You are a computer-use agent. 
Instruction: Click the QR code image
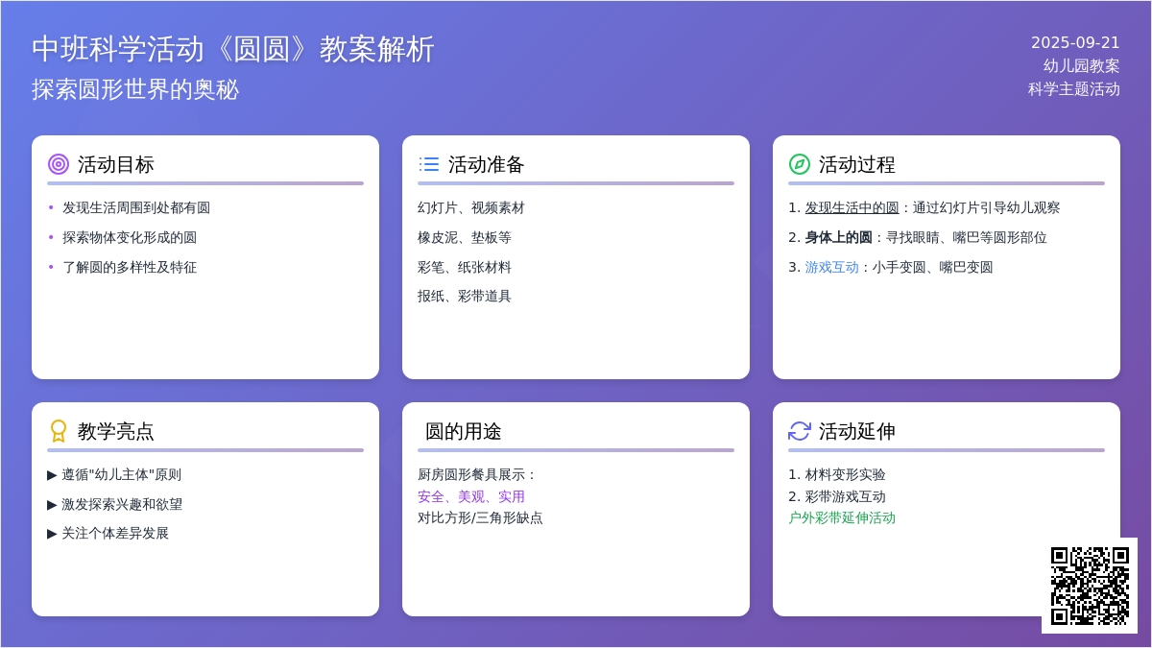[x=1090, y=586]
